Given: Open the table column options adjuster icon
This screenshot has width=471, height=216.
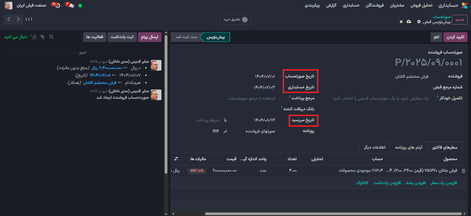Looking at the screenshot, I should [176, 159].
